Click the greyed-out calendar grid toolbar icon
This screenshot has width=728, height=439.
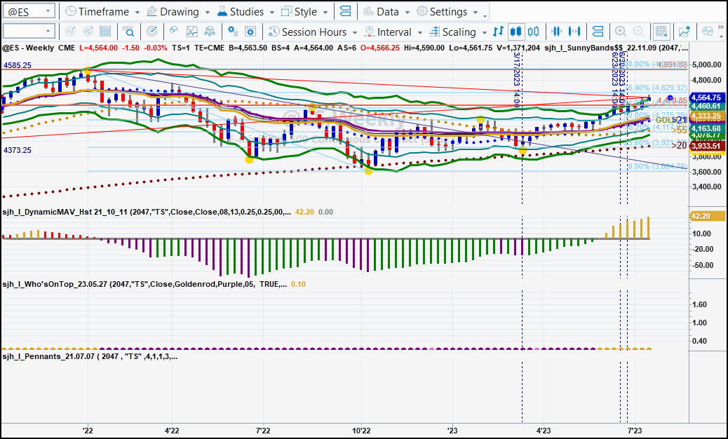click(x=105, y=32)
